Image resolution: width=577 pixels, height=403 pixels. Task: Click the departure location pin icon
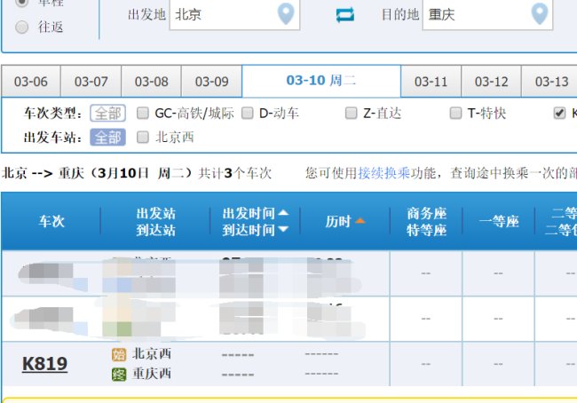pyautogui.click(x=286, y=13)
